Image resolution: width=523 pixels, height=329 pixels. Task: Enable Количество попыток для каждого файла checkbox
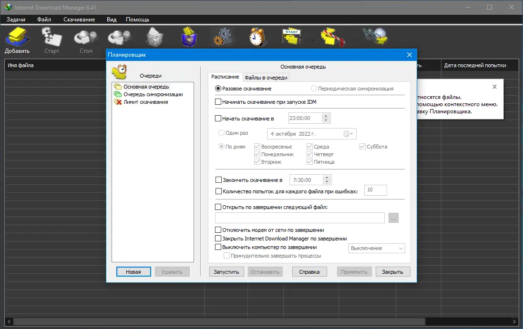point(218,191)
